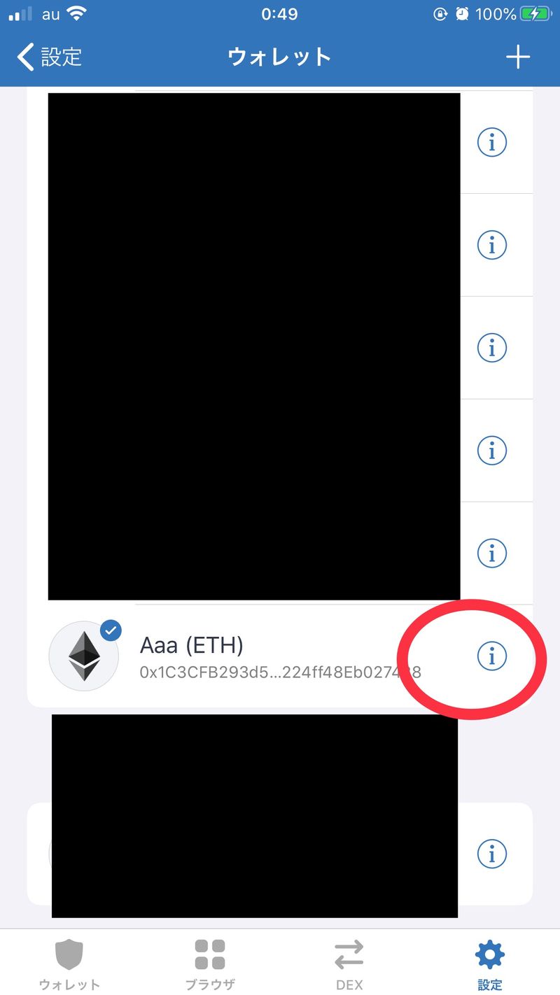Go back using the 設定 chevron

pos(50,57)
